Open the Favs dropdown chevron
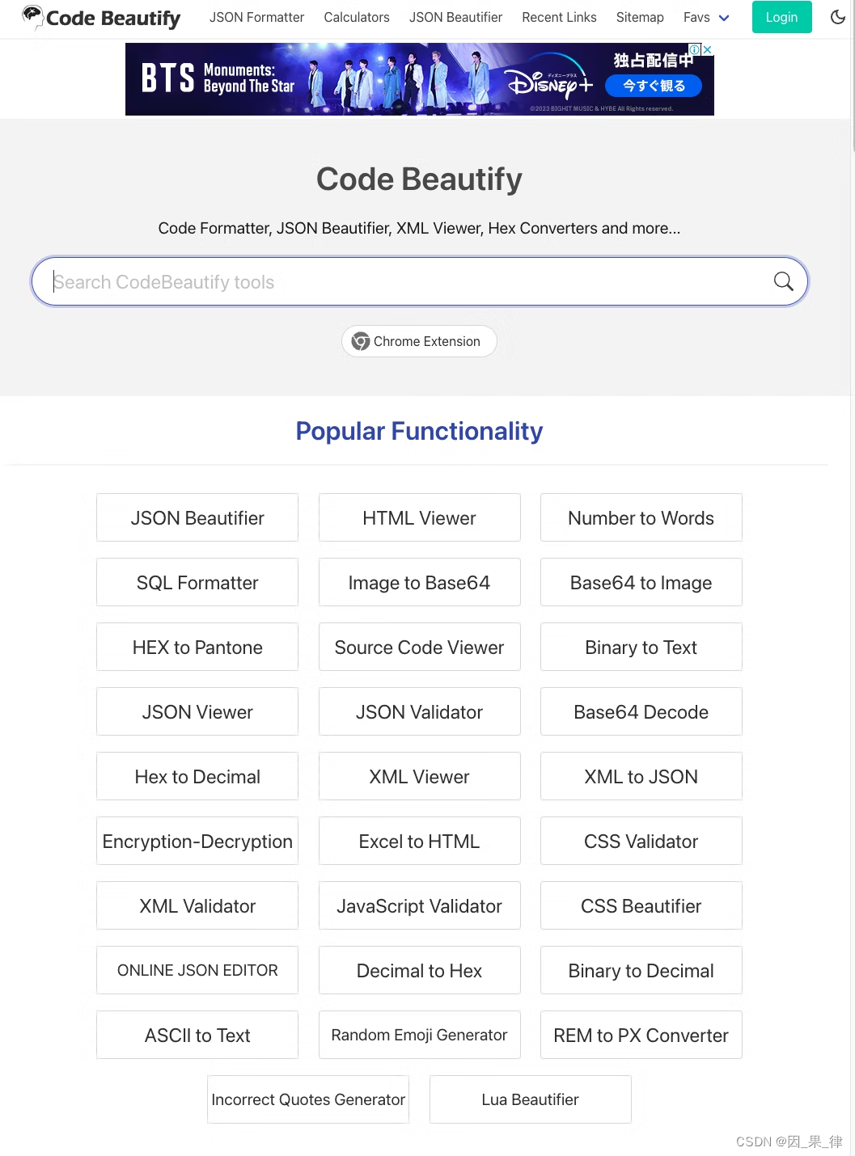This screenshot has width=855, height=1156. 723,18
